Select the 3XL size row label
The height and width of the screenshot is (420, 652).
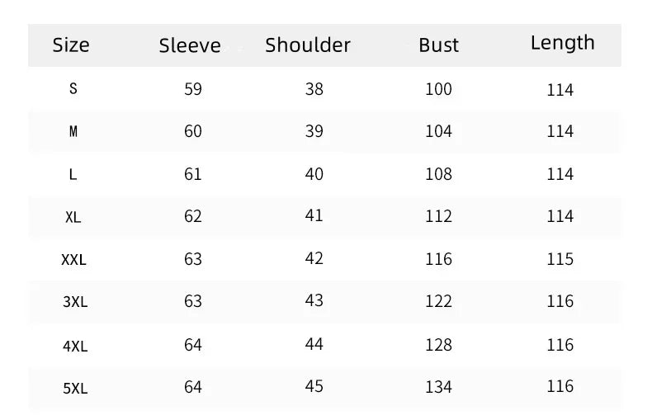click(74, 302)
